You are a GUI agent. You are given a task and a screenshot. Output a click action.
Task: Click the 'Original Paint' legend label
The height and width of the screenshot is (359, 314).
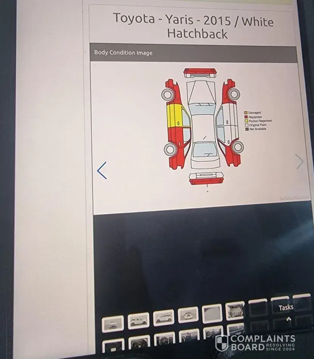click(258, 125)
